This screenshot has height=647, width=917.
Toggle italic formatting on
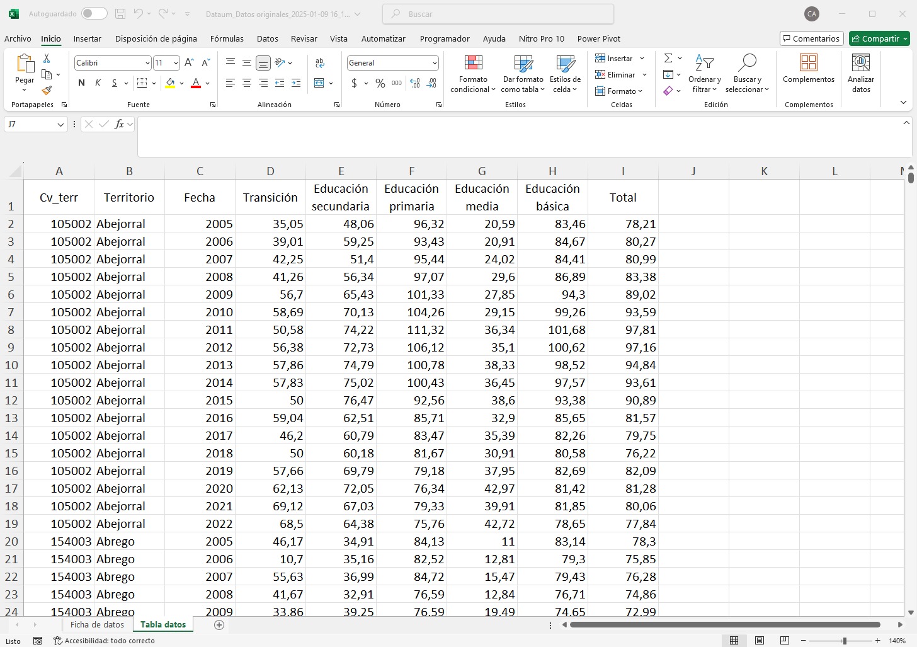pos(97,83)
